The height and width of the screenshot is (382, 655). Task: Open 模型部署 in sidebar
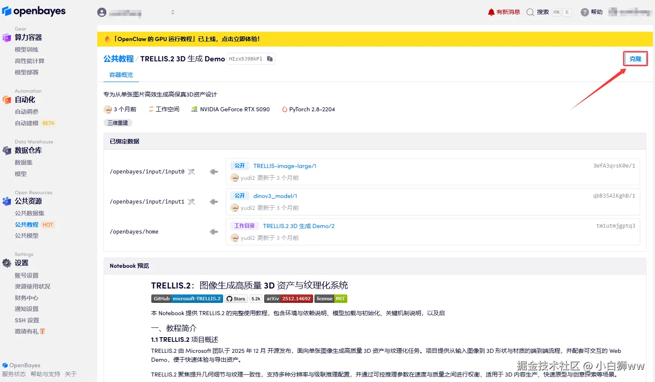pos(27,72)
